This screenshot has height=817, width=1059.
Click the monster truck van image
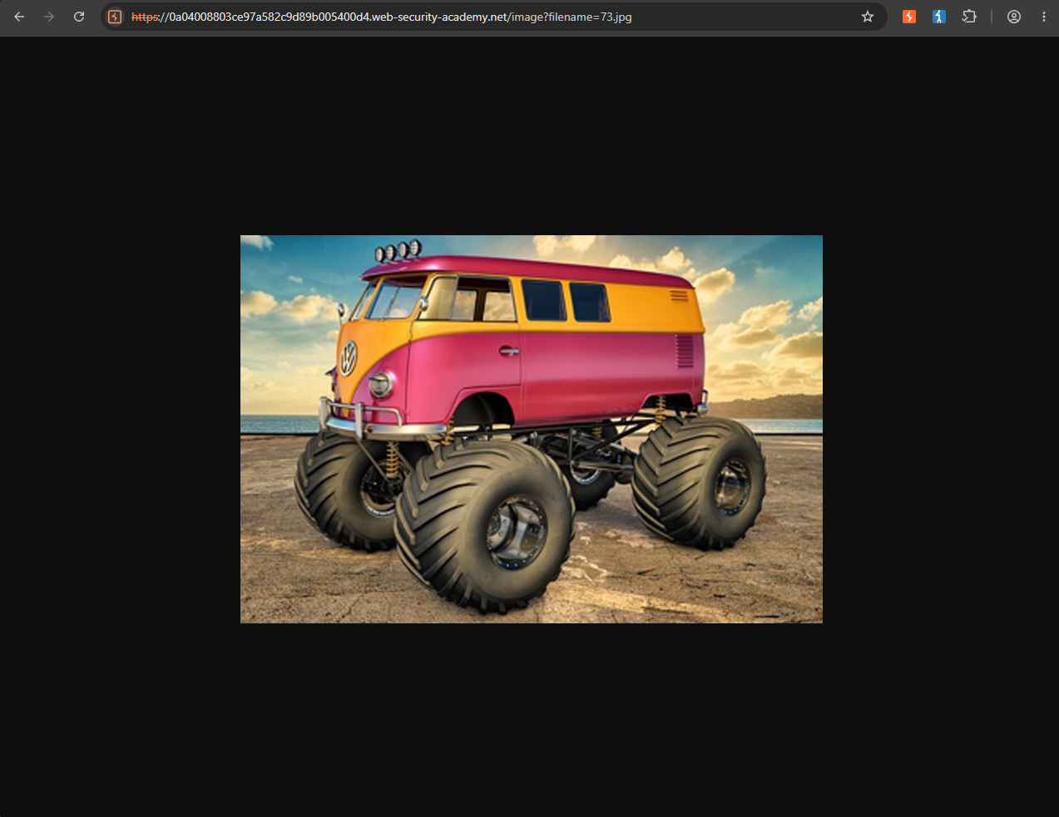point(532,429)
